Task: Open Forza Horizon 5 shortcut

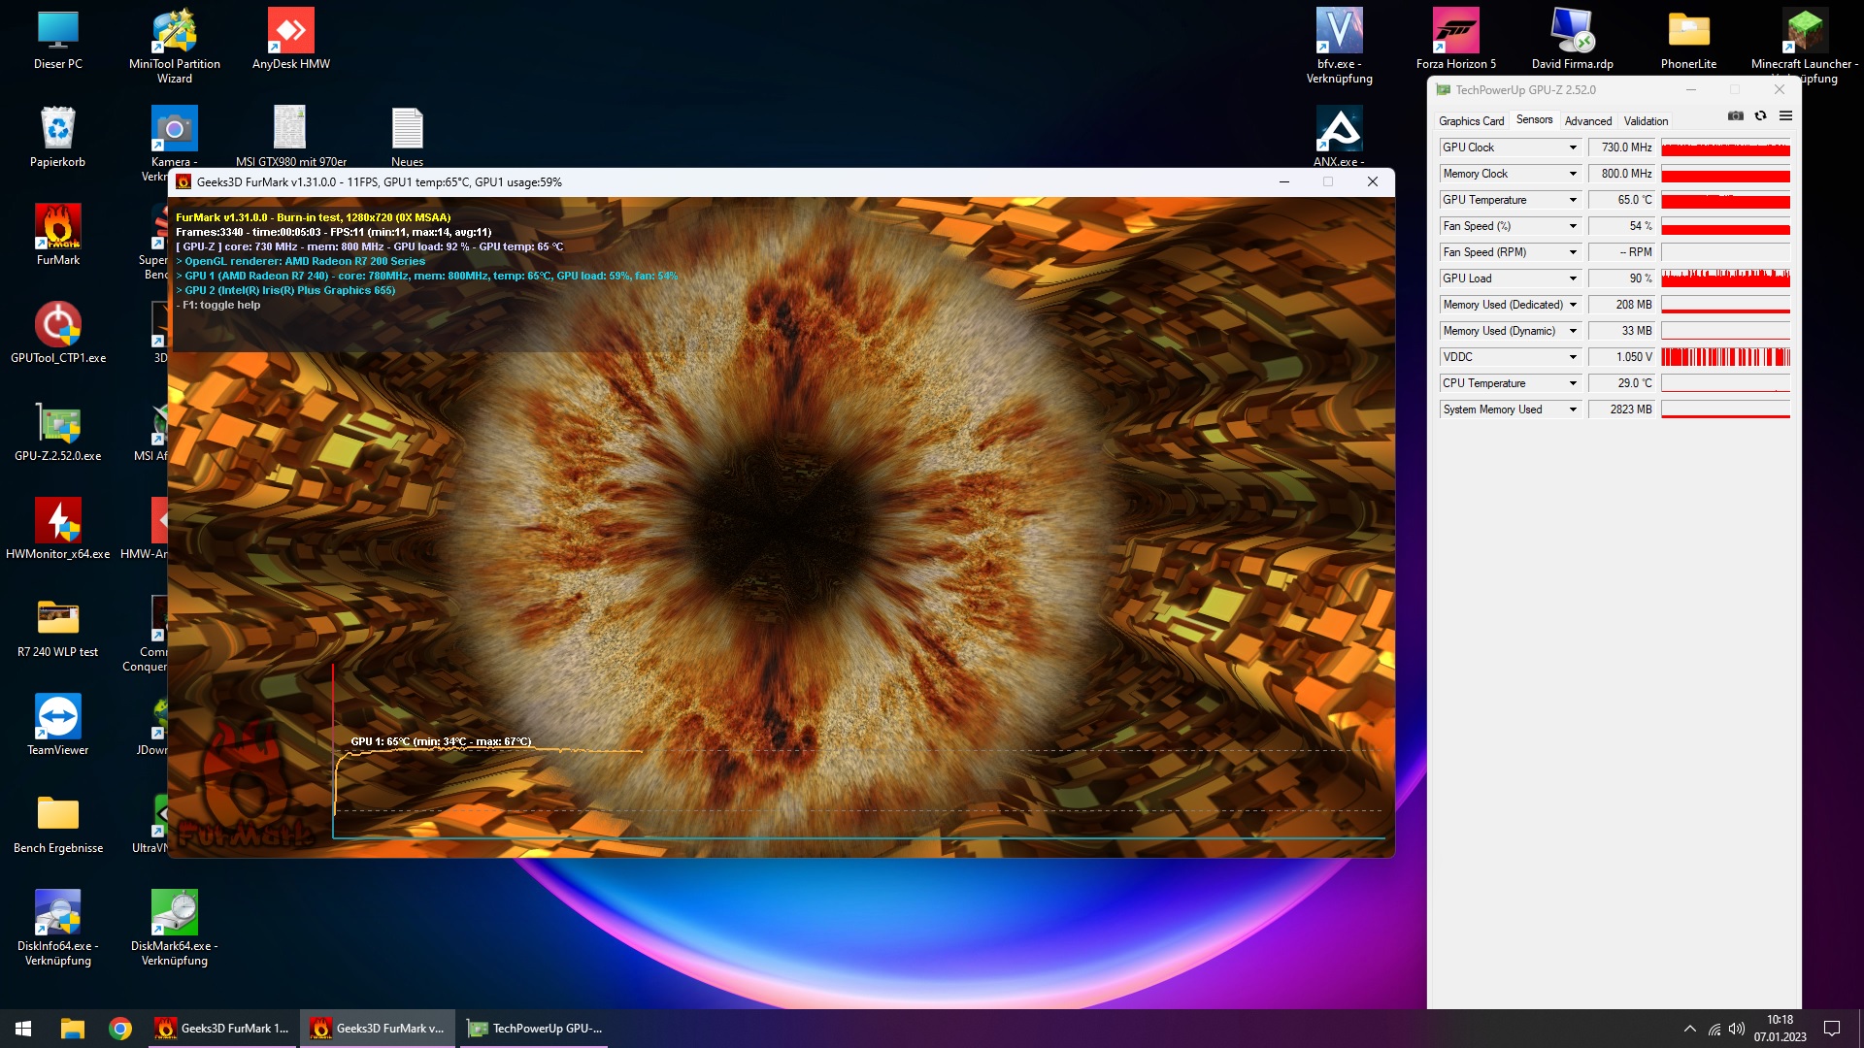Action: [1455, 39]
